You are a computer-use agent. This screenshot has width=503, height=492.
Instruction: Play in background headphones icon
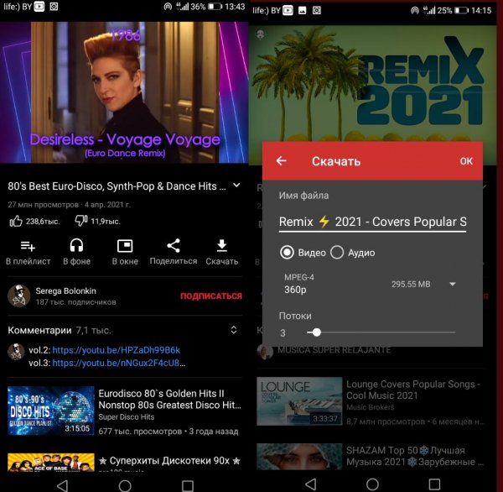[x=76, y=245]
